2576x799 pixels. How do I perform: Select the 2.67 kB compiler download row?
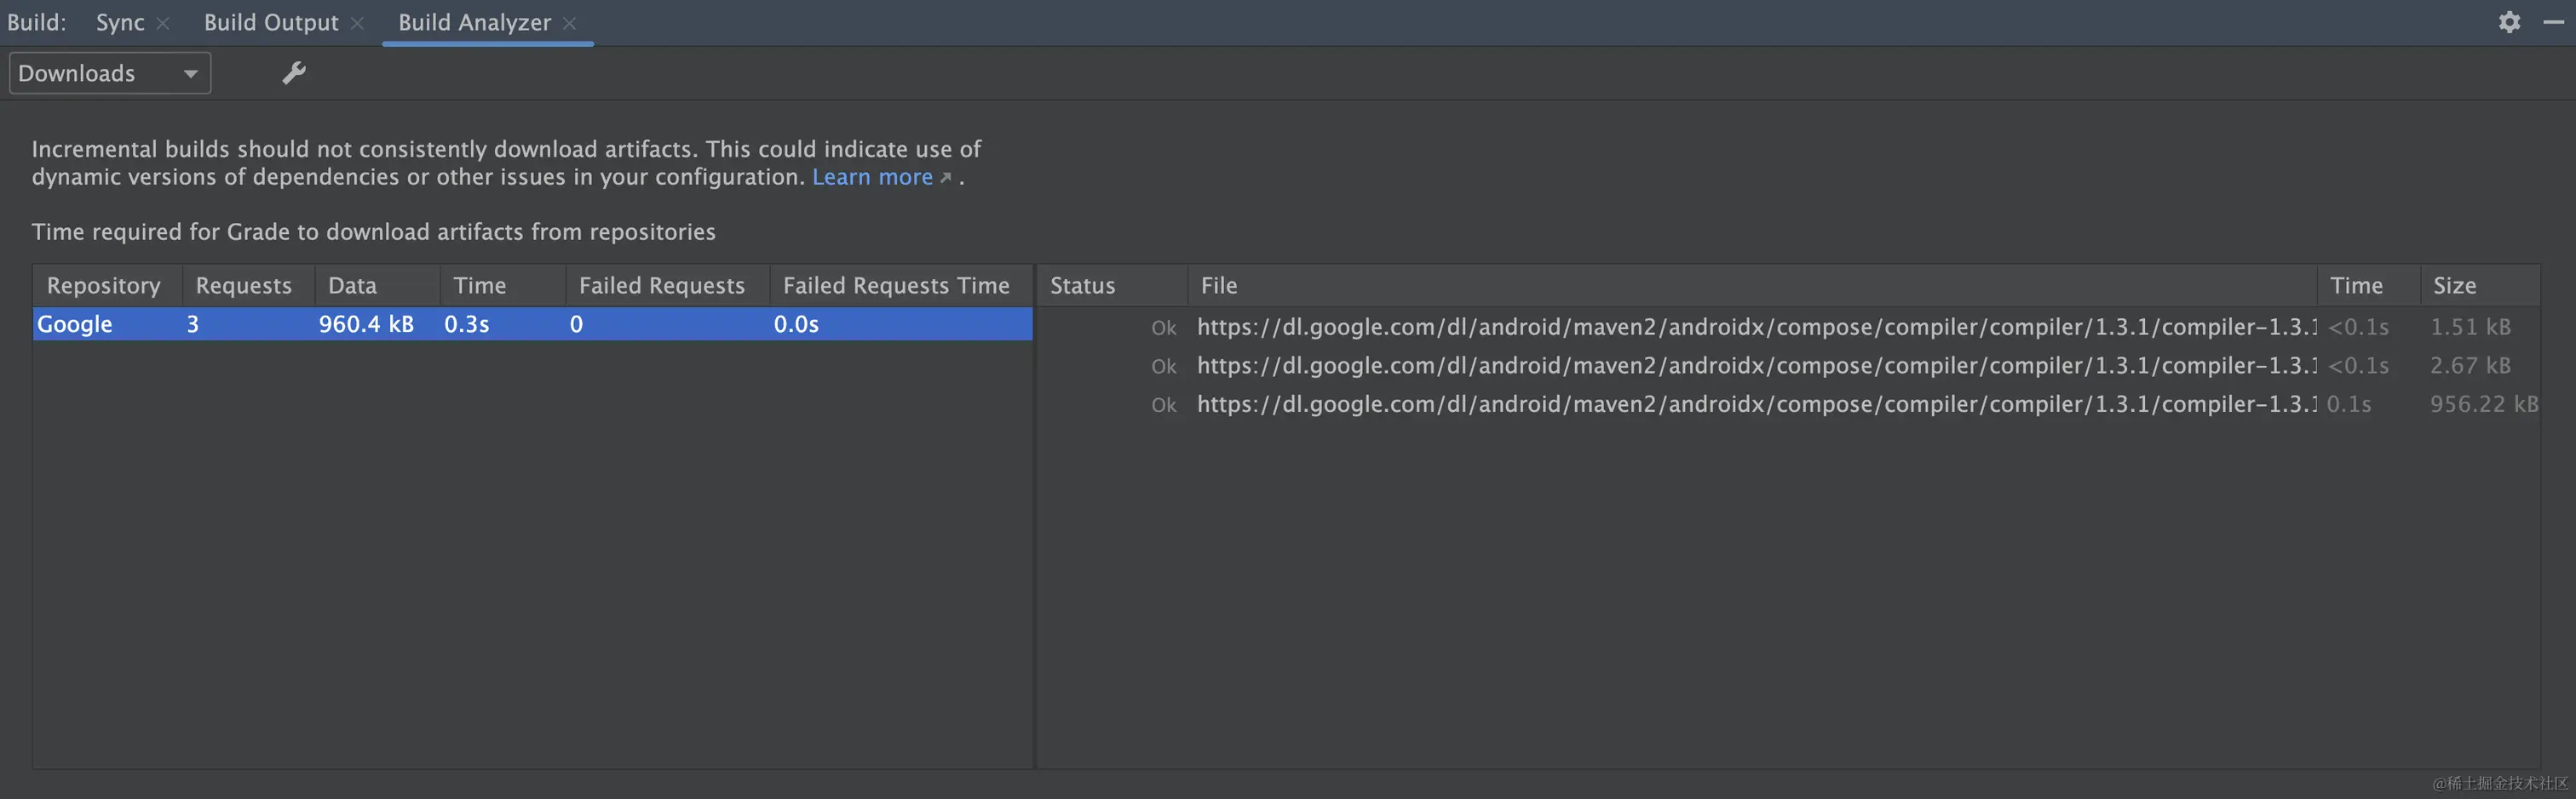coord(1700,366)
